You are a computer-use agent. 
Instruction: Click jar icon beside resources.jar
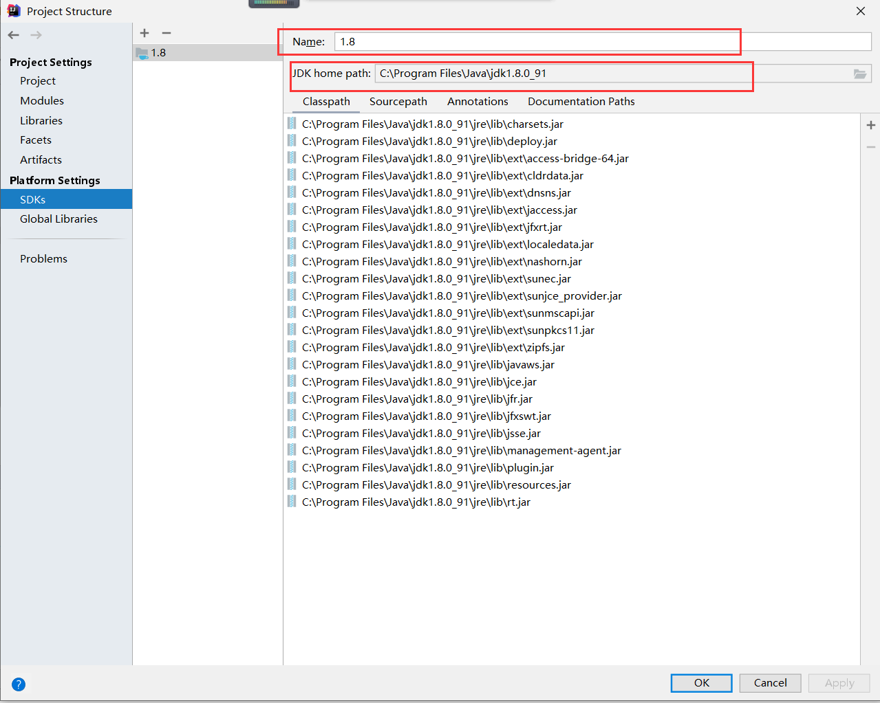[x=292, y=484]
